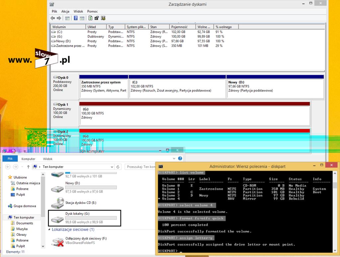Open the Plik menu in Zarządzanie dyskami
The image size is (340, 257).
pyautogui.click(x=54, y=11)
